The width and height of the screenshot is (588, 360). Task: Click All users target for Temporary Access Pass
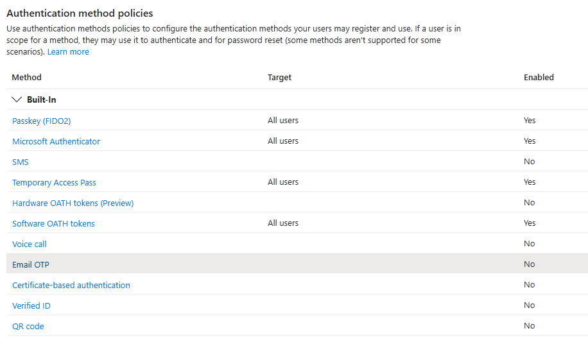point(282,182)
